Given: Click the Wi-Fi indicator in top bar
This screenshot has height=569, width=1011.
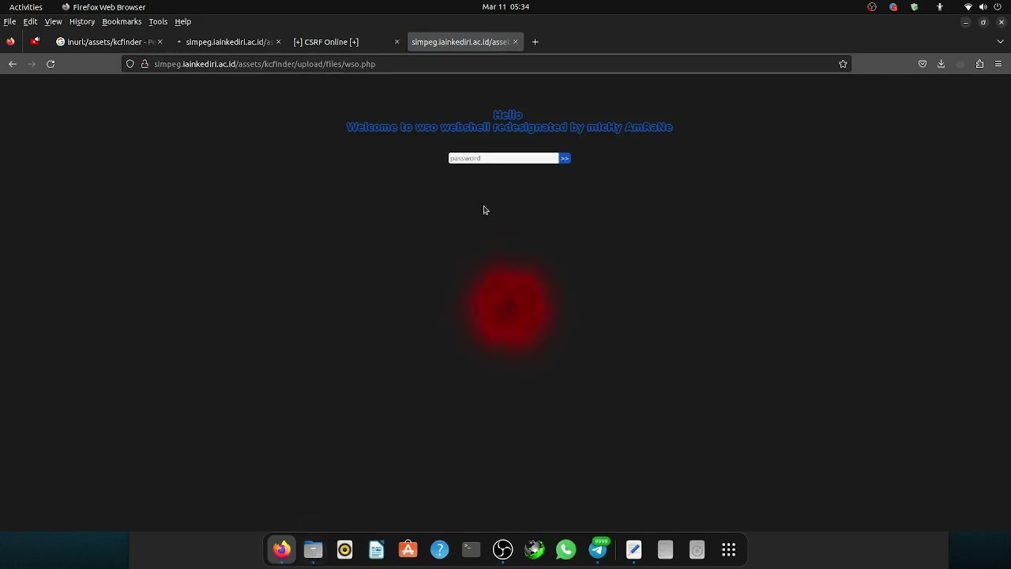Looking at the screenshot, I should pyautogui.click(x=968, y=7).
